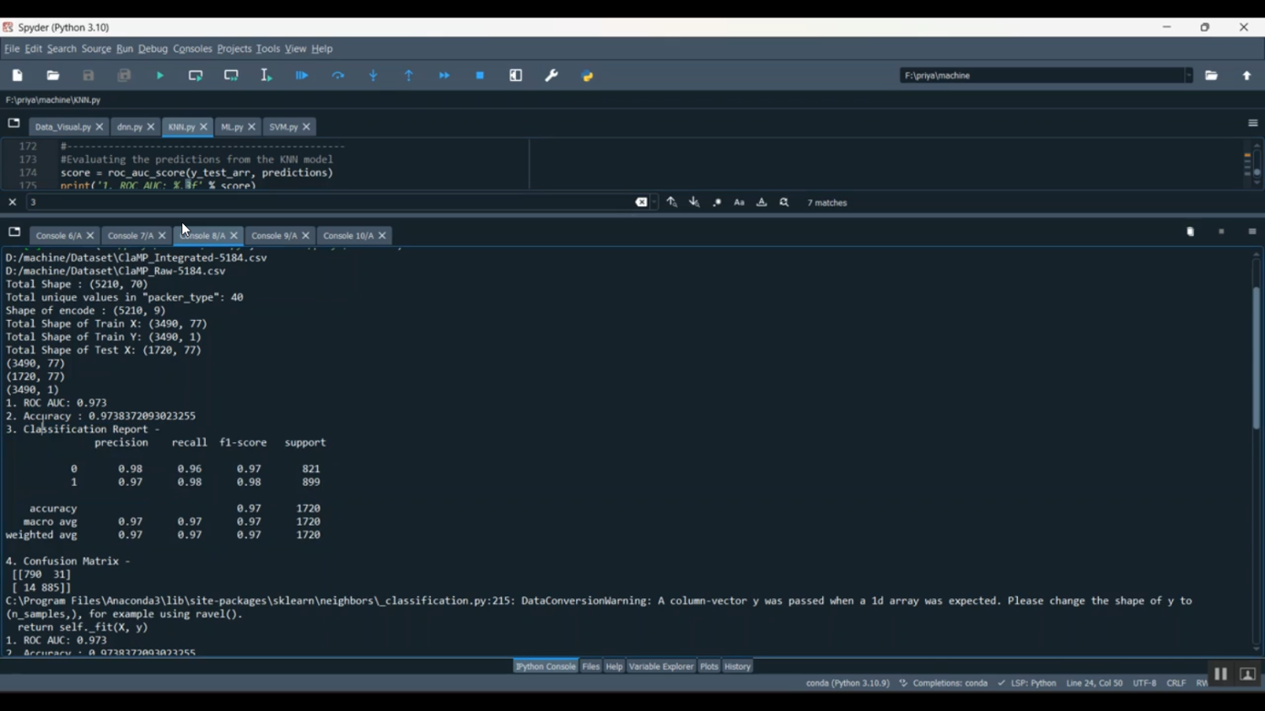Expand the find text history dropdown arrow
This screenshot has height=711, width=1265.
tap(654, 202)
